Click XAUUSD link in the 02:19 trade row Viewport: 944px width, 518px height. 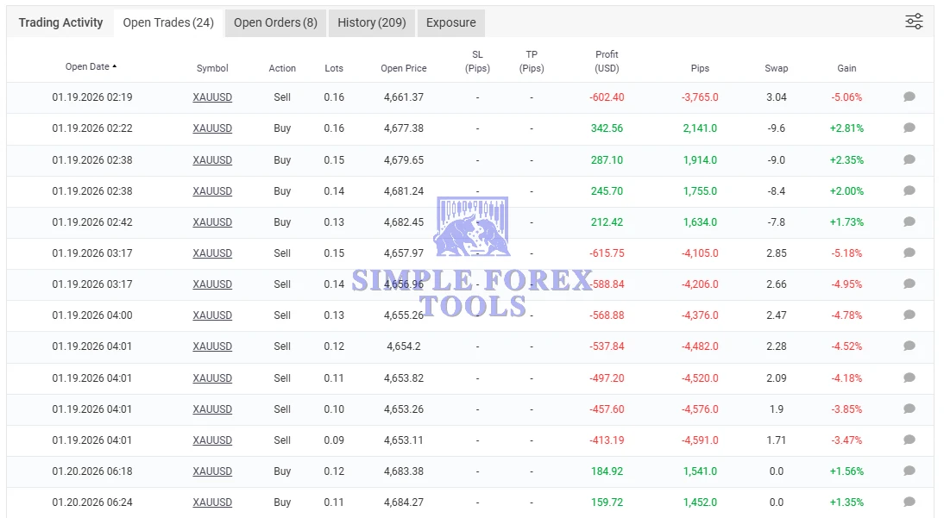212,97
